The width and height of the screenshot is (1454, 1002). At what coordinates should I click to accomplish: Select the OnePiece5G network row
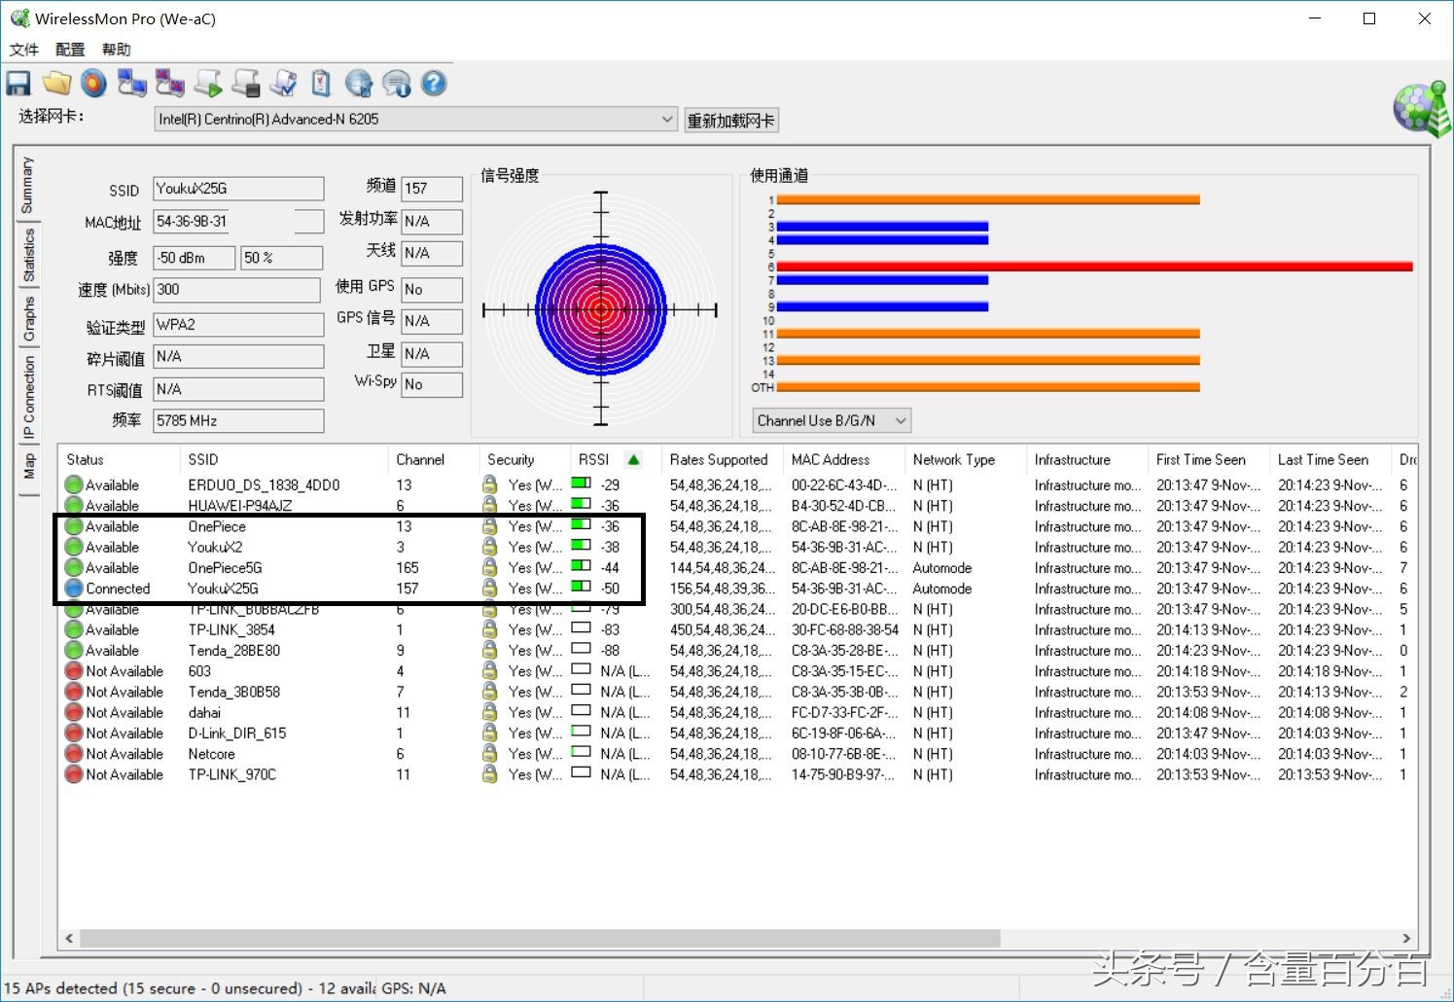[x=225, y=568]
